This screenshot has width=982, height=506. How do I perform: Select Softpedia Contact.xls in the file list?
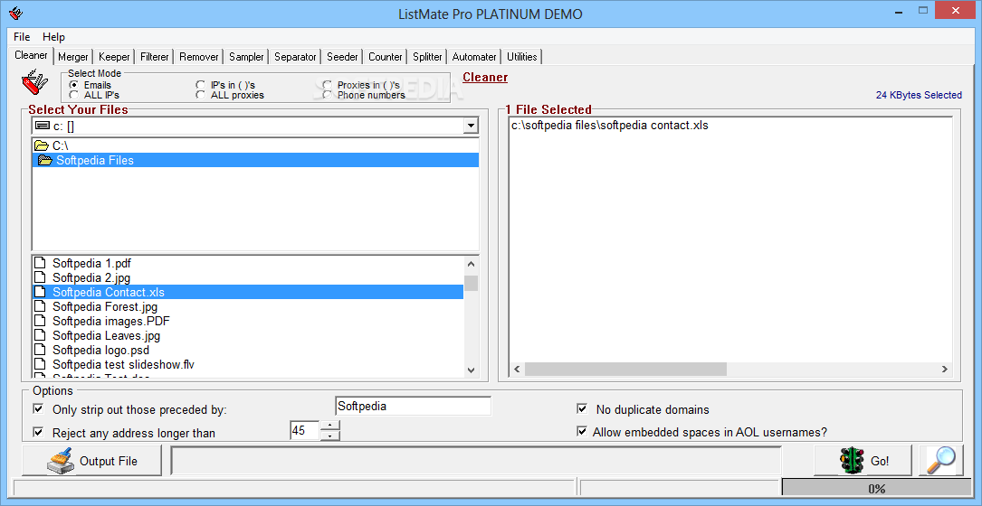tap(248, 292)
